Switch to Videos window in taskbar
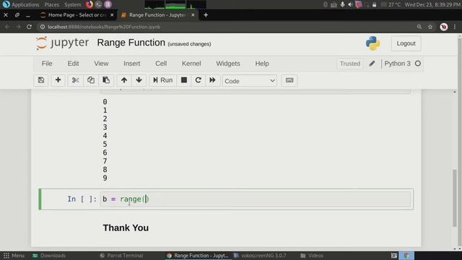The width and height of the screenshot is (462, 260). point(312,256)
